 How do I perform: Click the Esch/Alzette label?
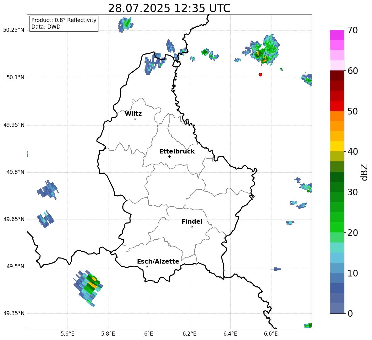[x=158, y=261]
